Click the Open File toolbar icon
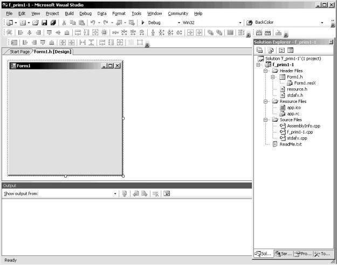This screenshot has width=337, height=265. [35, 23]
